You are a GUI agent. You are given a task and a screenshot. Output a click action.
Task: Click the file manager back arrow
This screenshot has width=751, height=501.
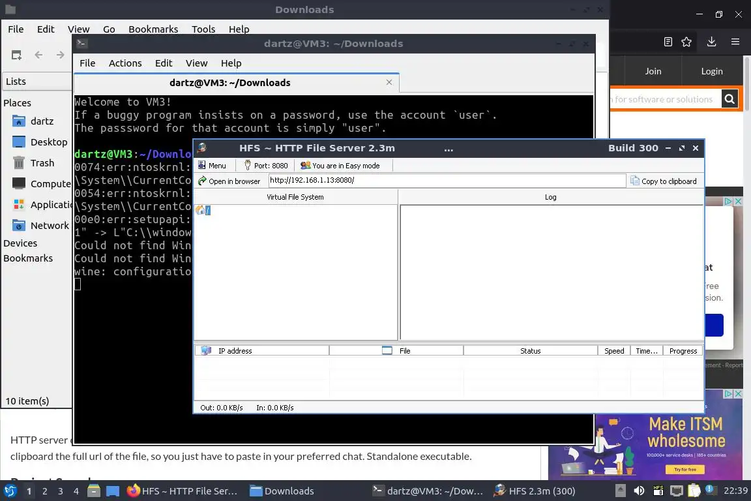(x=39, y=55)
